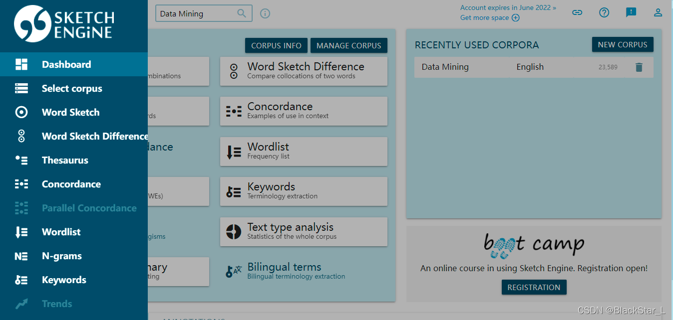Go to Word Sketch in sidebar
The height and width of the screenshot is (320, 673).
pos(74,112)
